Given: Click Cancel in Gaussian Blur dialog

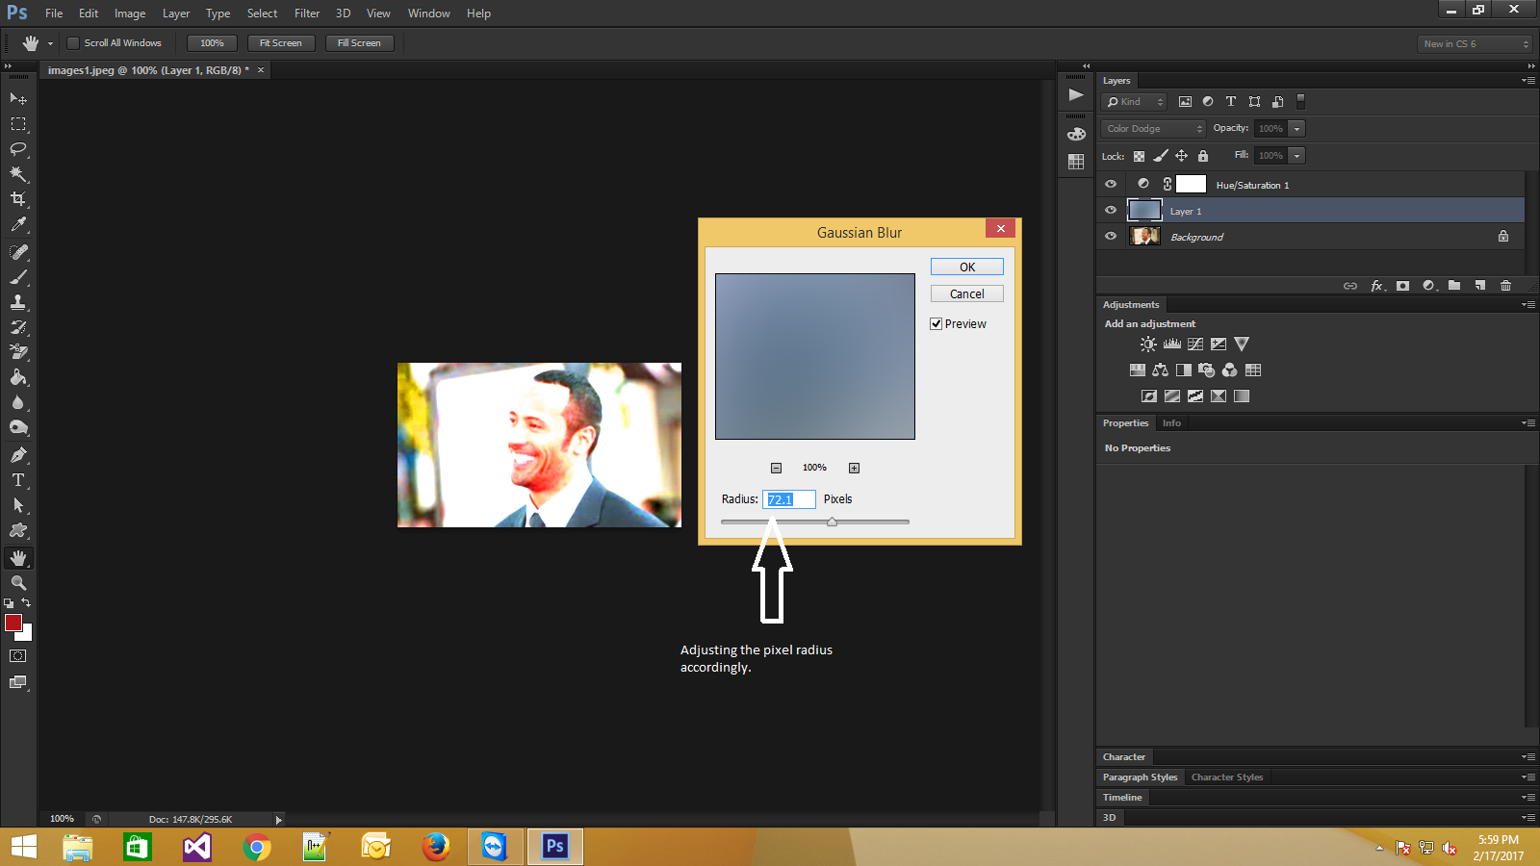Looking at the screenshot, I should (967, 293).
